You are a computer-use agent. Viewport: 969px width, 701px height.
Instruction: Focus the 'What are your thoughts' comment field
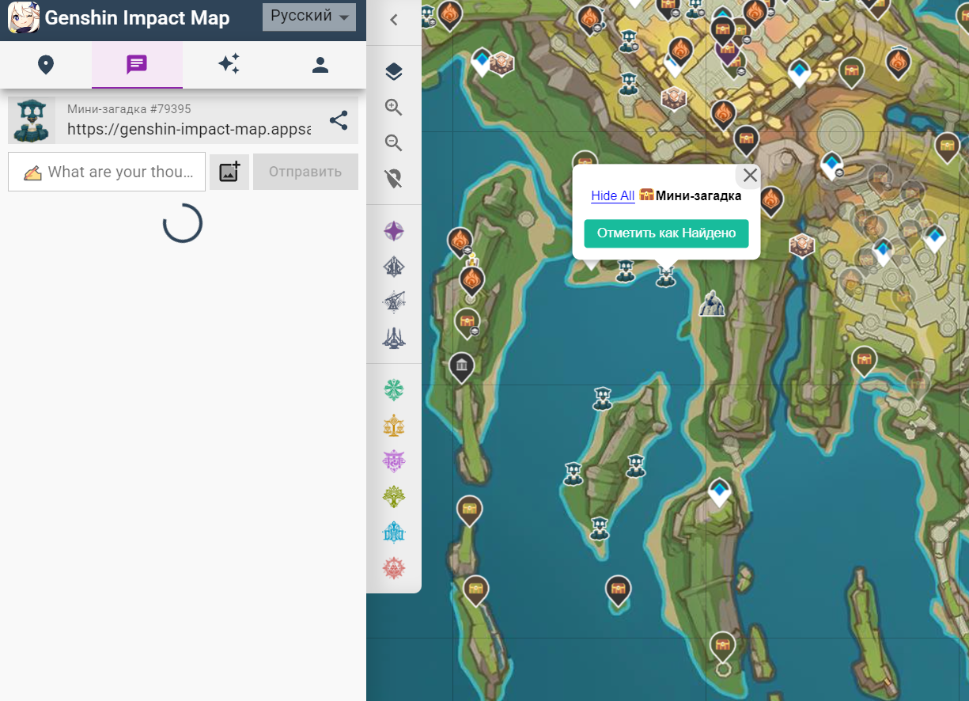click(x=107, y=172)
